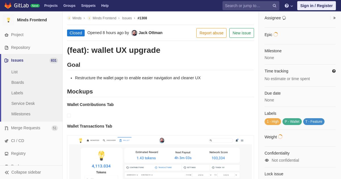The height and width of the screenshot is (179, 341).
Task: Click the Merge Requests icon in sidebar
Action: [7, 128]
